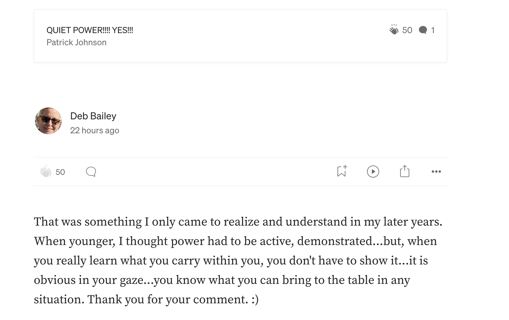Viewport: 509px width, 320px height.
Task: Visit Deb Bailey's profile name link
Action: 93,116
